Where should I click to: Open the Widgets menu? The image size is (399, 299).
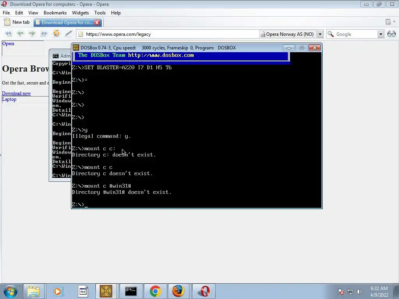80,13
